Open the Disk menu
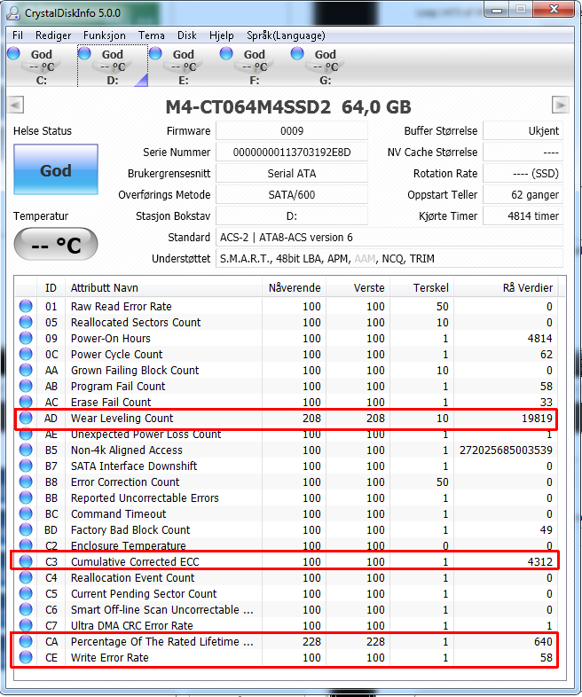The width and height of the screenshot is (582, 697). (x=186, y=35)
